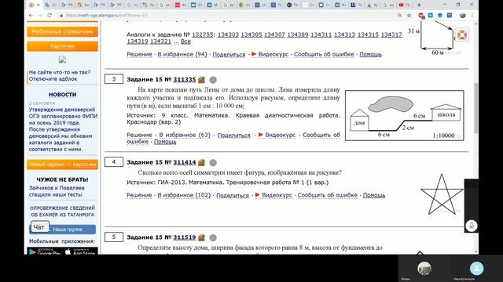Click 'Поделиться' under task 311414
Image resolution: width=503 pixels, height=282 pixels.
tap(233, 195)
